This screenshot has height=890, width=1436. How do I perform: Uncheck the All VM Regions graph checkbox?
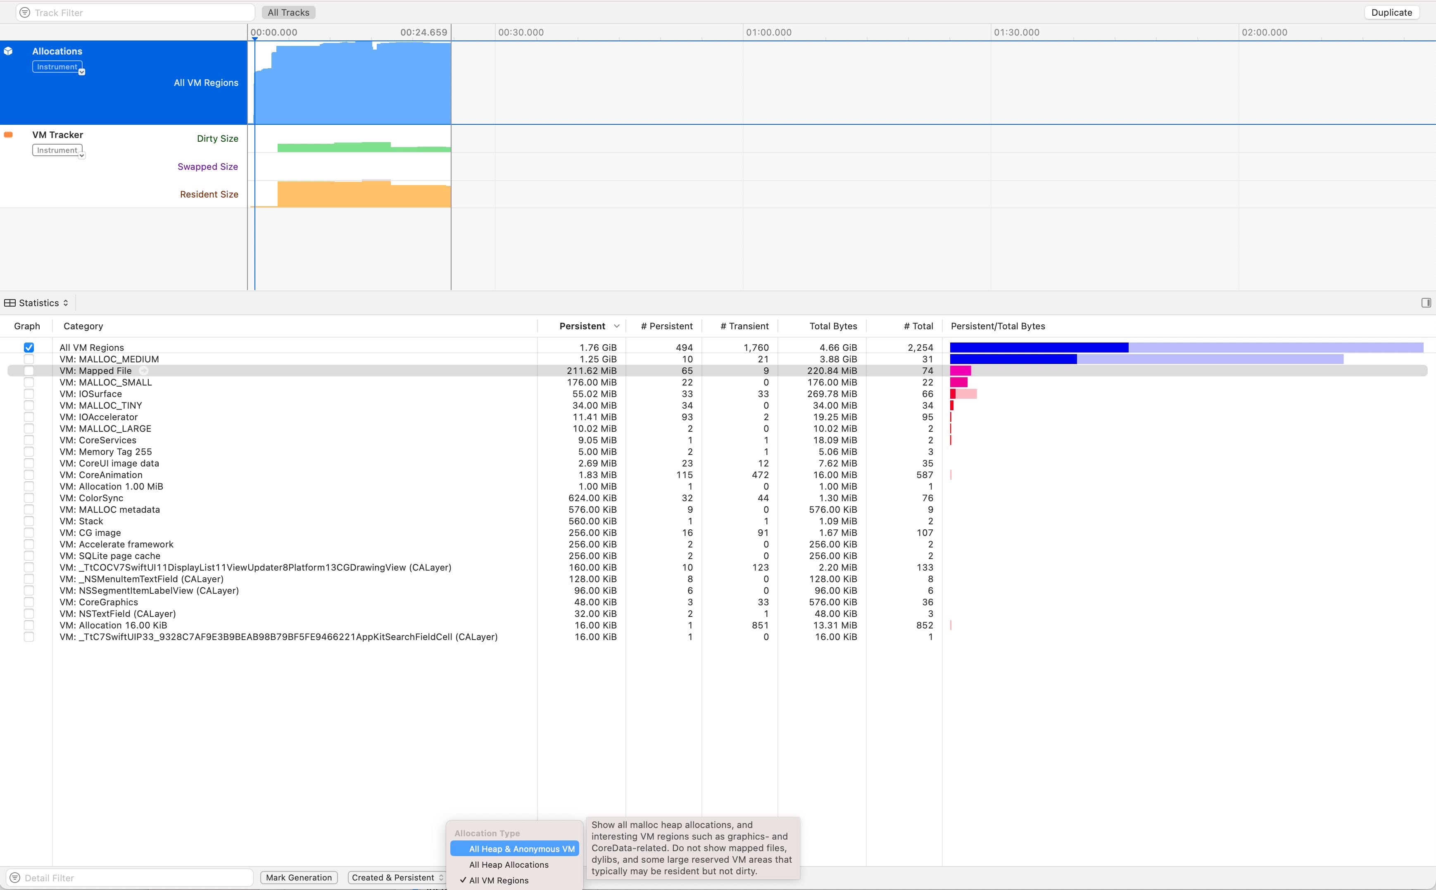[29, 347]
